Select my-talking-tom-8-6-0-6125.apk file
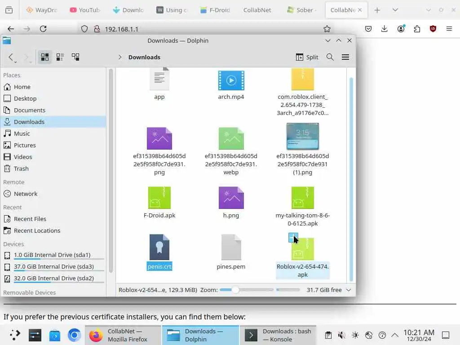Viewport: 460px width, 345px height. 302,198
